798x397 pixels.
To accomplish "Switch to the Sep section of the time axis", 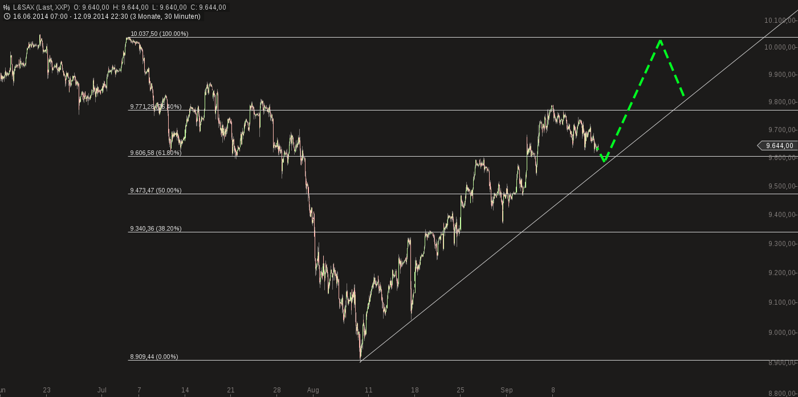I will click(x=507, y=391).
